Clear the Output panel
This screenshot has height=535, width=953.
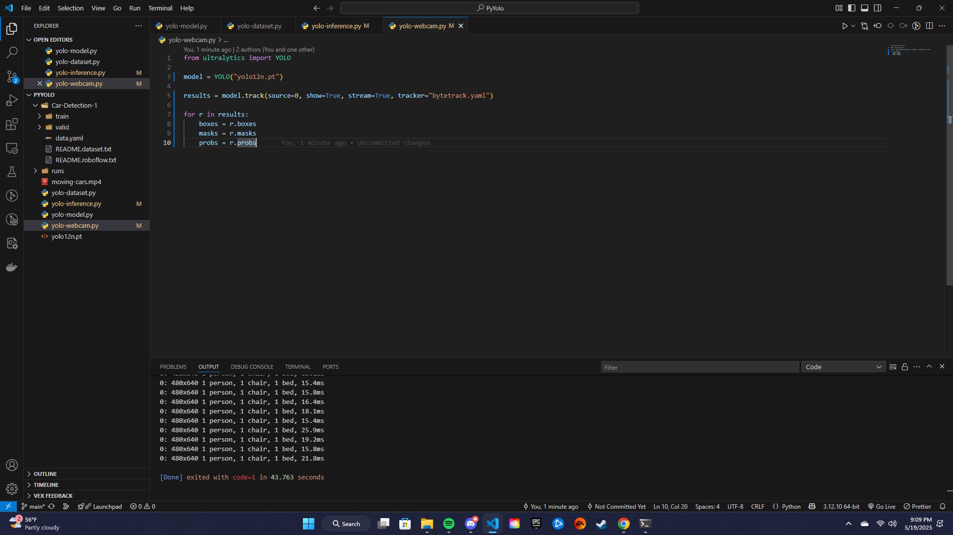click(x=892, y=367)
